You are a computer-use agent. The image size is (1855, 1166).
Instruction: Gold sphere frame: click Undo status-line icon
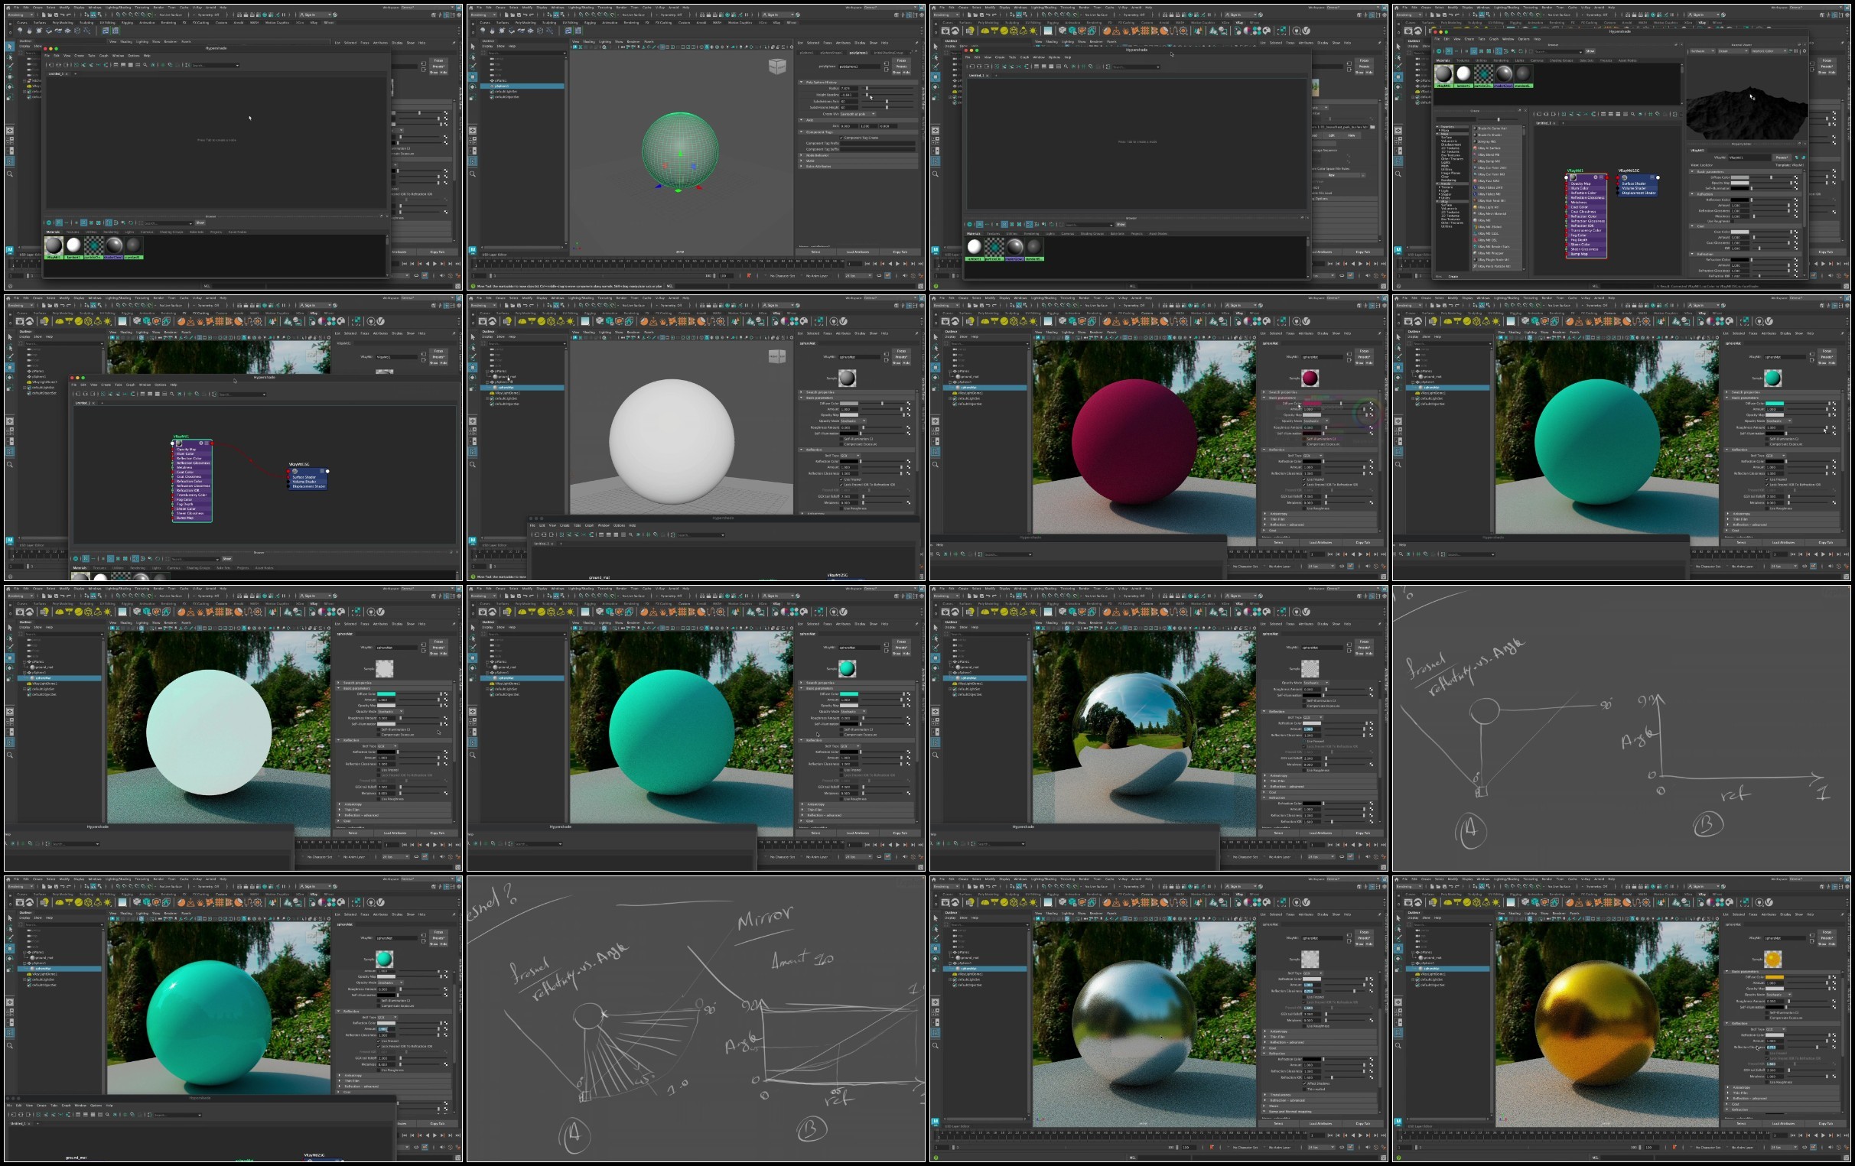point(1451,886)
